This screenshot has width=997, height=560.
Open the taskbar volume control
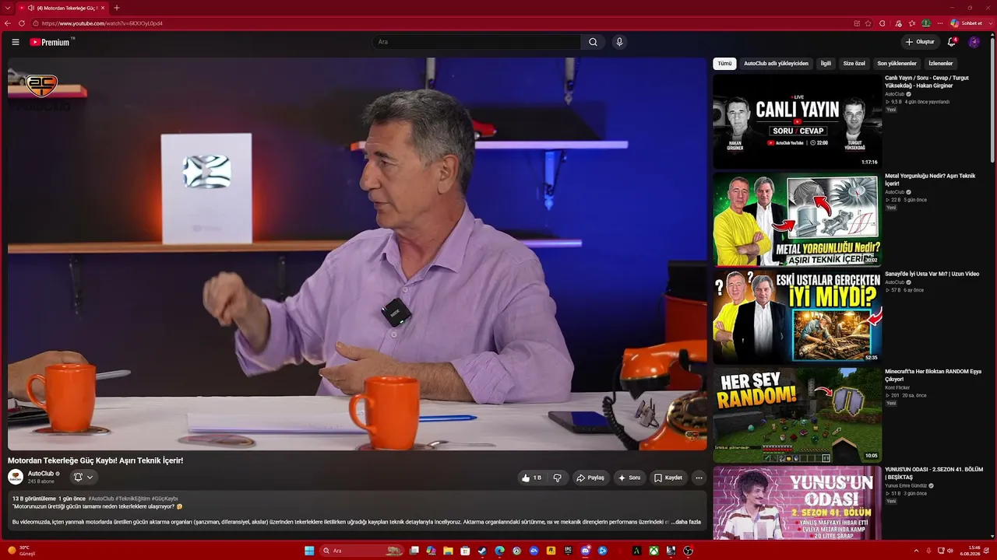[x=950, y=551]
